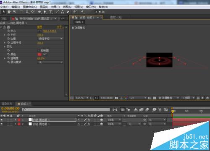Select the Hand tool
Viewport: 210px width, 151px height.
click(x=9, y=12)
